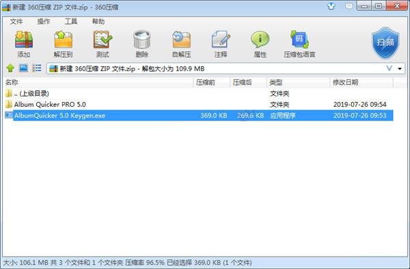Sort by 名称 column header
This screenshot has width=410, height=269.
point(98,82)
